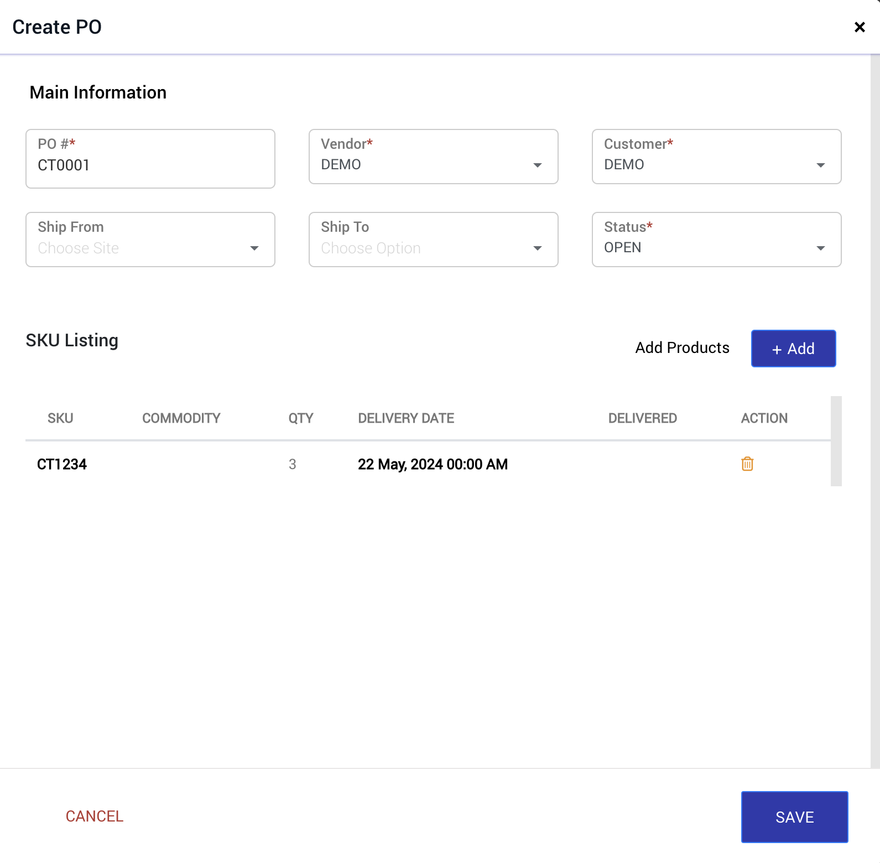Click the delivery date 22 May, 2024
The image size is (880, 863).
[x=433, y=464]
